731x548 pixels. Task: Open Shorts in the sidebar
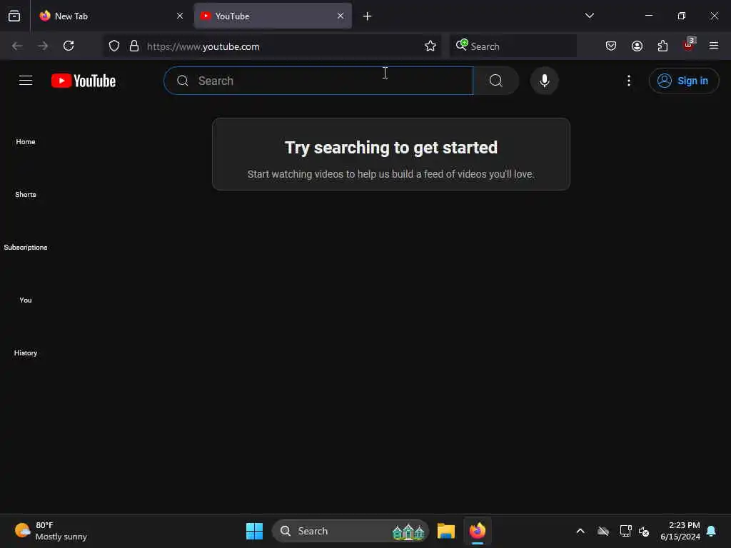pyautogui.click(x=26, y=194)
